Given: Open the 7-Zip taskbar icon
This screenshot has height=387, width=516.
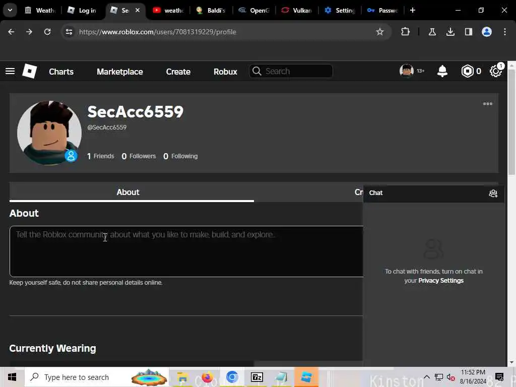Looking at the screenshot, I should (x=256, y=377).
